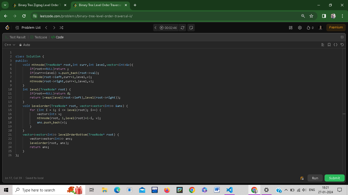Screen dimensions: 348x195
Task: Click line 17 nthnode call in the editor
Action: coord(69,118)
